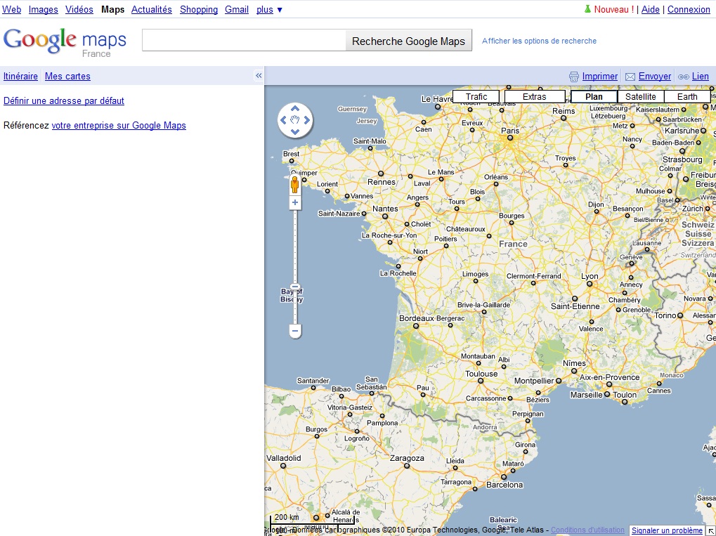Switch to Earth map view
This screenshot has width=716, height=536.
(x=687, y=97)
